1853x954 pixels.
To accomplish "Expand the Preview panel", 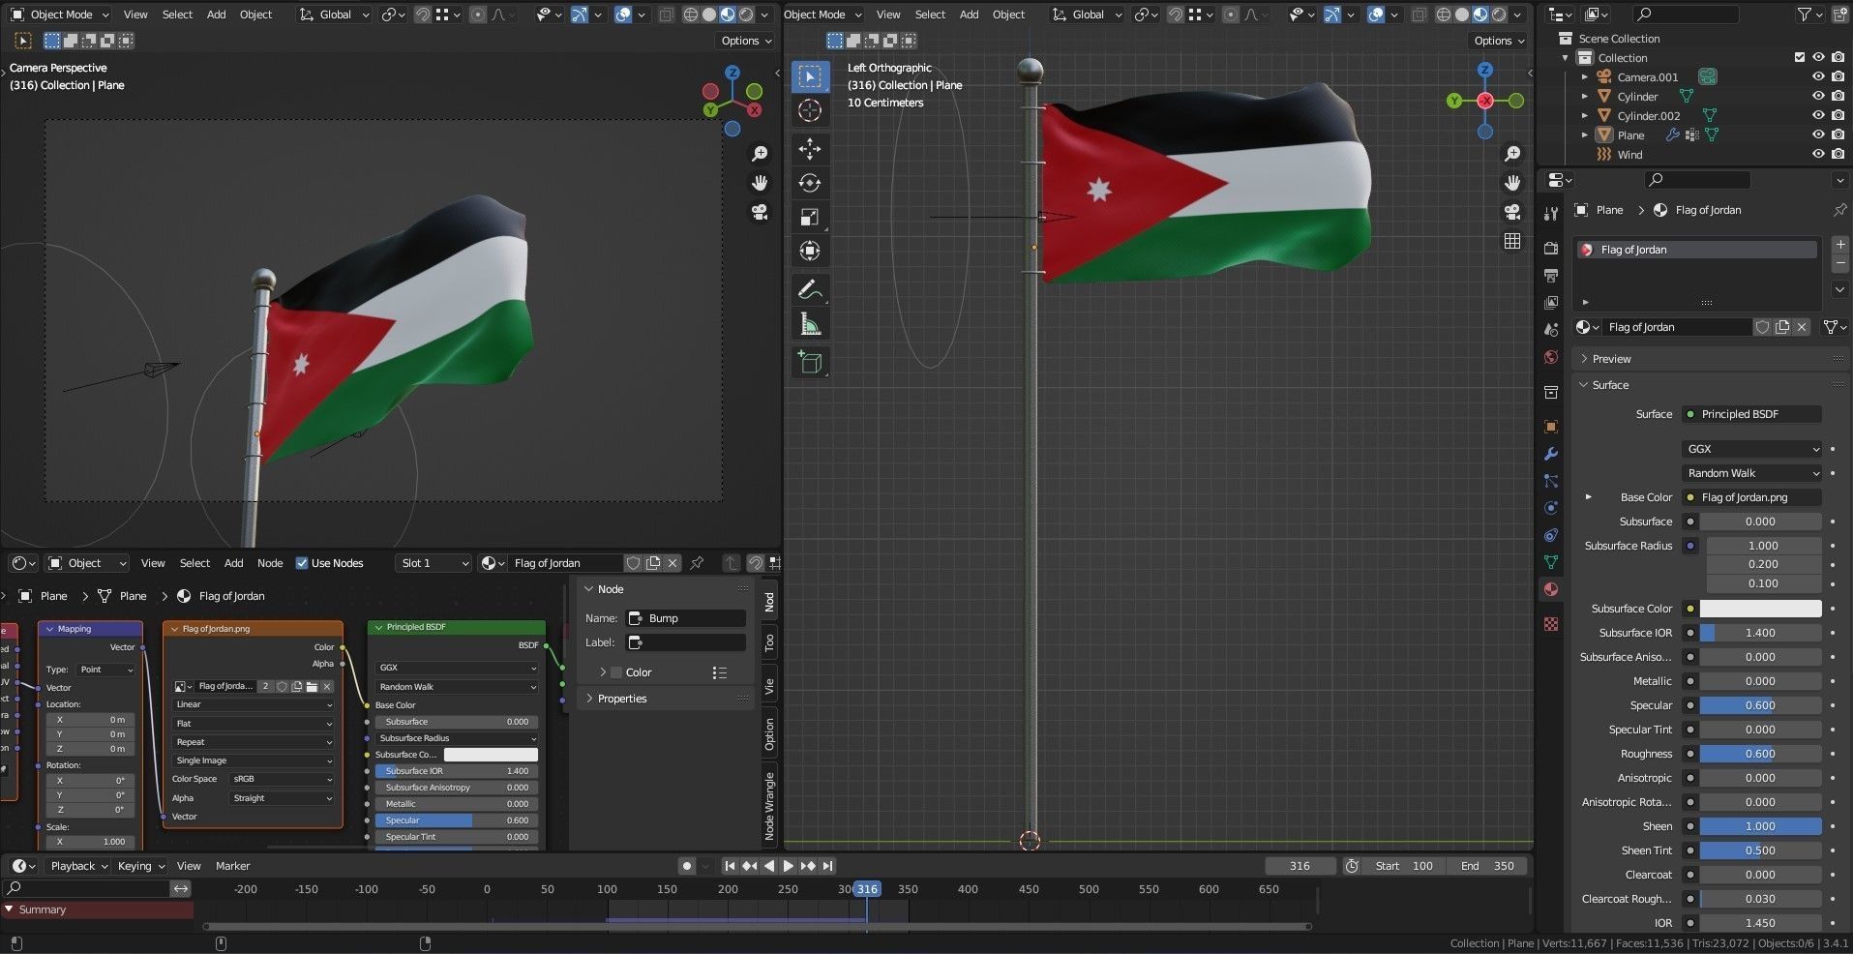I will point(1610,359).
